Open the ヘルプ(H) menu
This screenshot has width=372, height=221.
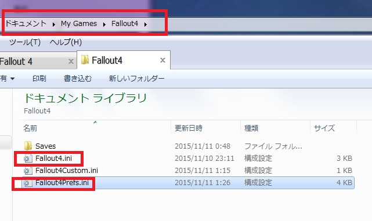[66, 42]
